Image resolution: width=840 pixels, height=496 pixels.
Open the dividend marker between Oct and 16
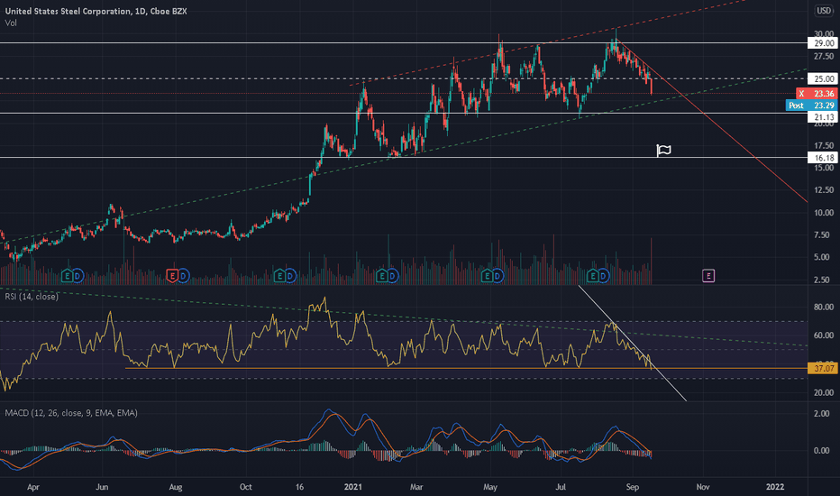(290, 276)
